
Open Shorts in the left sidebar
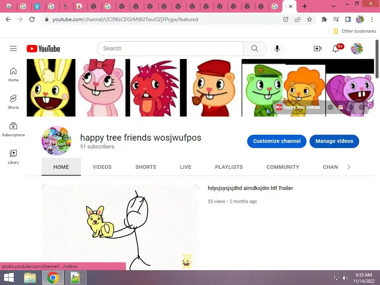coord(13,102)
